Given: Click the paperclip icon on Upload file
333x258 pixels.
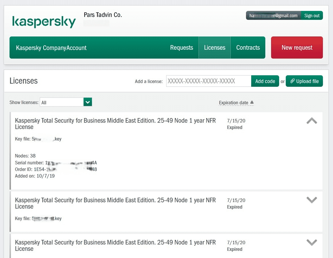Looking at the screenshot, I should pyautogui.click(x=292, y=81).
